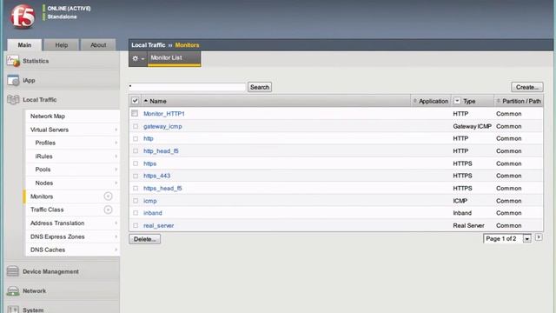Click the Application column sort icon

click(x=415, y=101)
